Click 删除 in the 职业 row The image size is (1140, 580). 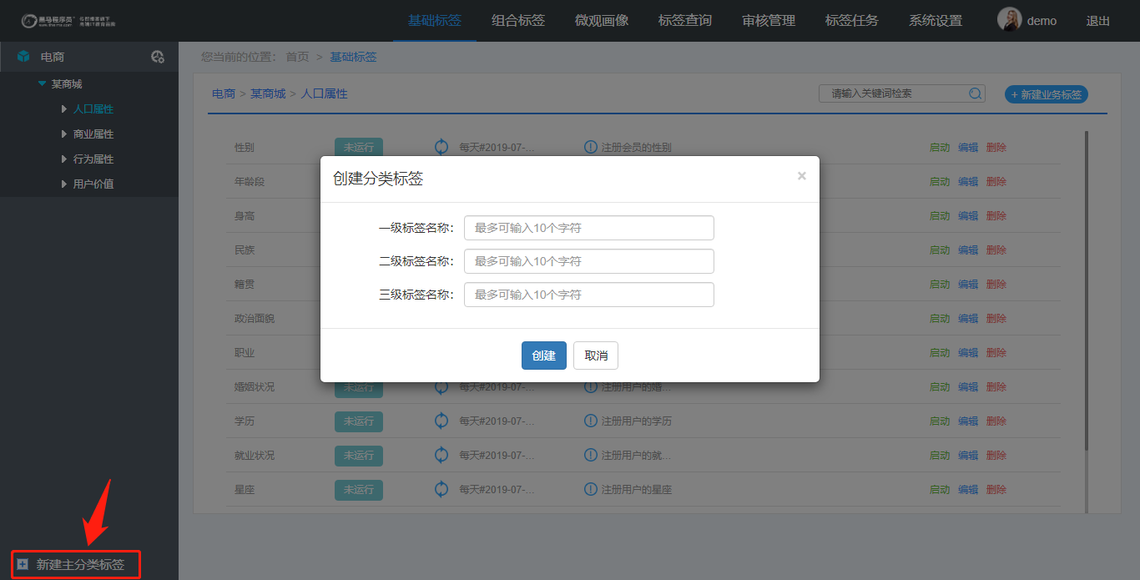(996, 352)
